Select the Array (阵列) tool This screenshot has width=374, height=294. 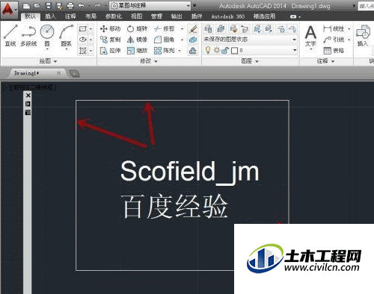[164, 51]
